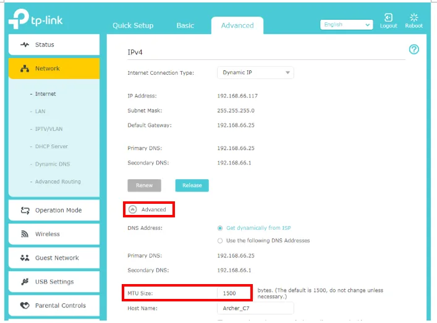Select Use the following DNS Addresses
Screen dimensions: 437x323
pos(220,241)
